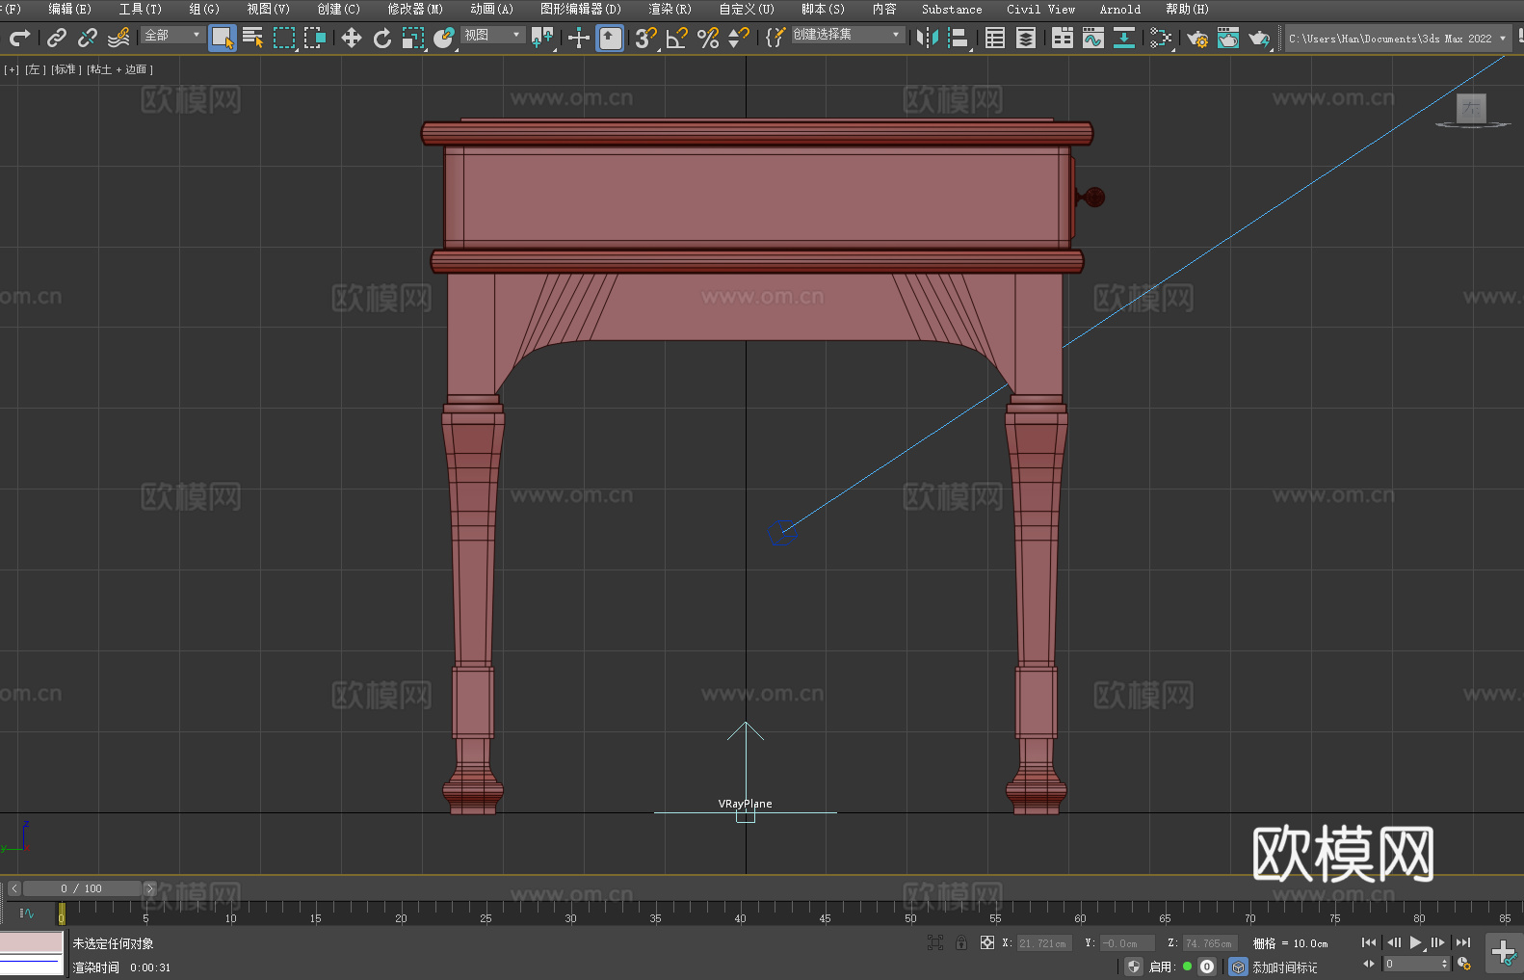Screen dimensions: 1524x980
Task: Activate the Select and Move tool
Action: (352, 38)
